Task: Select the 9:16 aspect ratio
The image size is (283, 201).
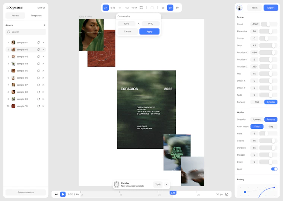Action: 113,7
